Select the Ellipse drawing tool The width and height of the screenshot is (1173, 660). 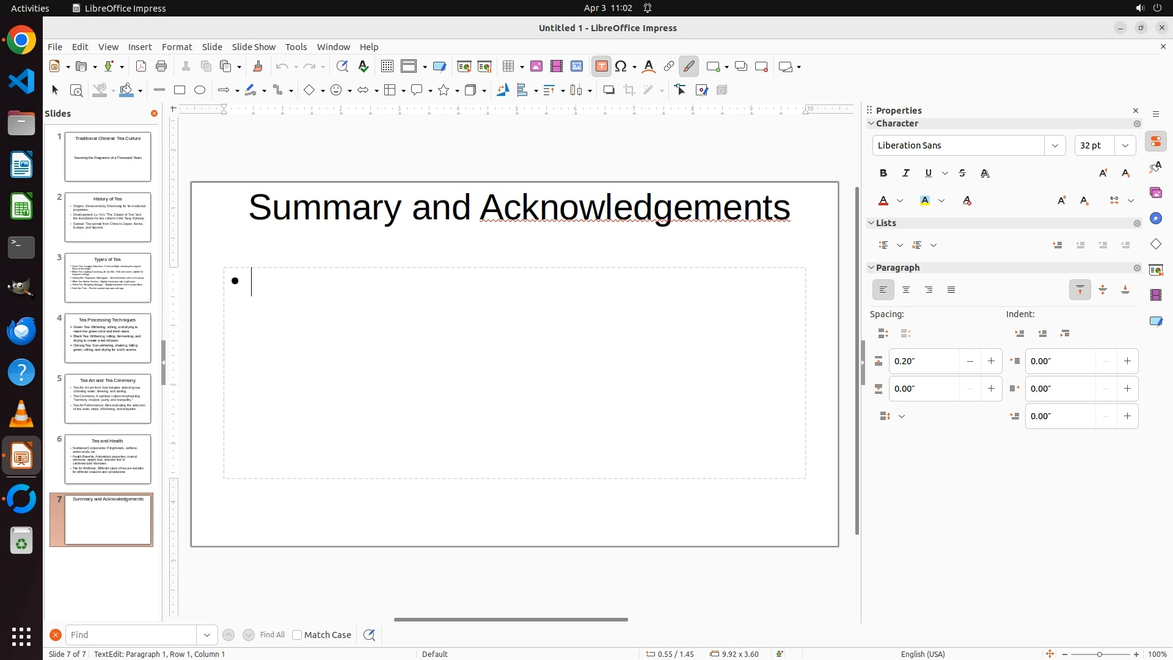(200, 90)
